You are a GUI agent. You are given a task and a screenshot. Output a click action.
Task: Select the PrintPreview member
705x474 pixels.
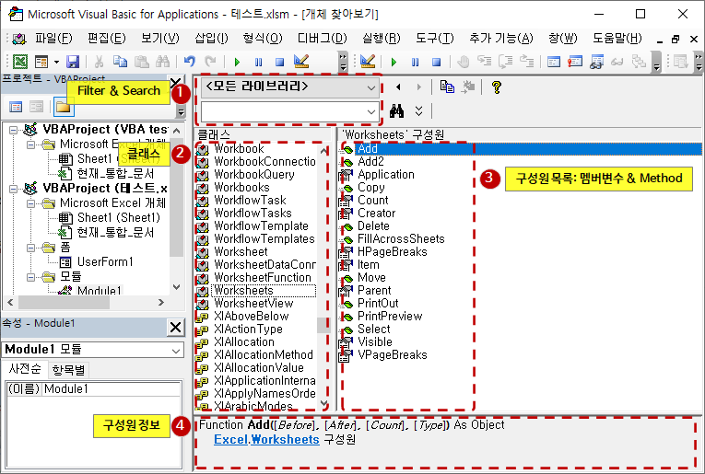pos(390,316)
